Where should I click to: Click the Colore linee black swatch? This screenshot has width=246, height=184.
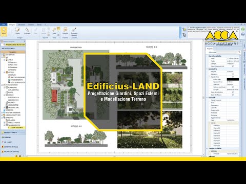pos(233,79)
